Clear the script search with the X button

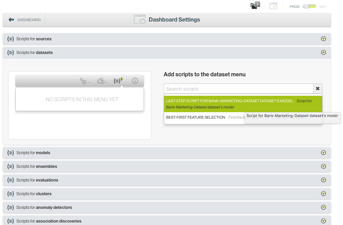(317, 89)
